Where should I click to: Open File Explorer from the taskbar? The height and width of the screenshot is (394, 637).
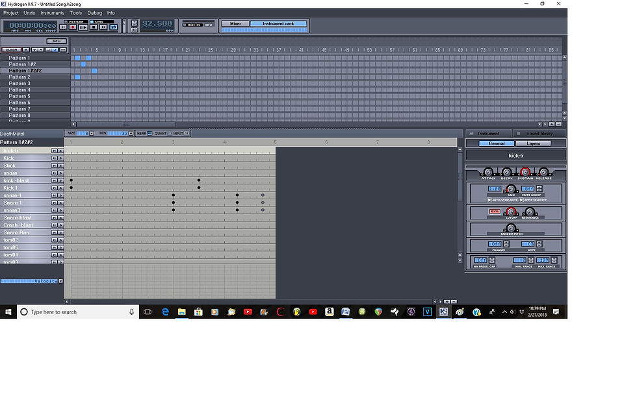pyautogui.click(x=181, y=312)
